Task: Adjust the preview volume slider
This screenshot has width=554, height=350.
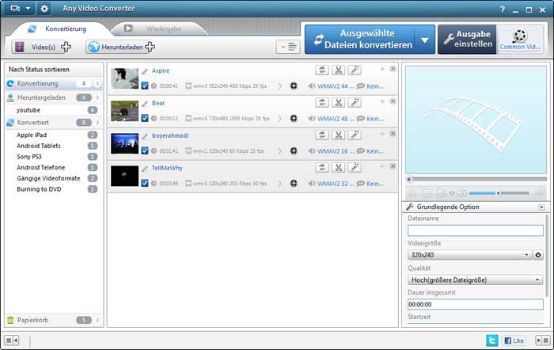Action: pyautogui.click(x=499, y=193)
